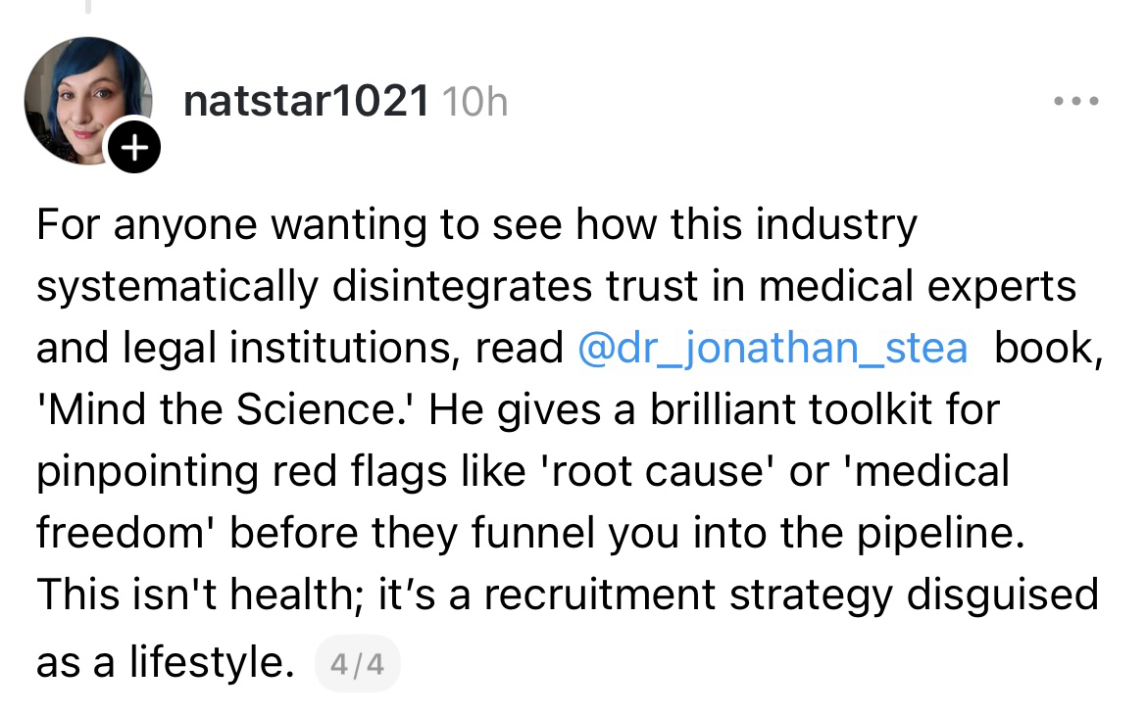
Task: Open the @dr_jonathan_stea mention link
Action: click(773, 348)
